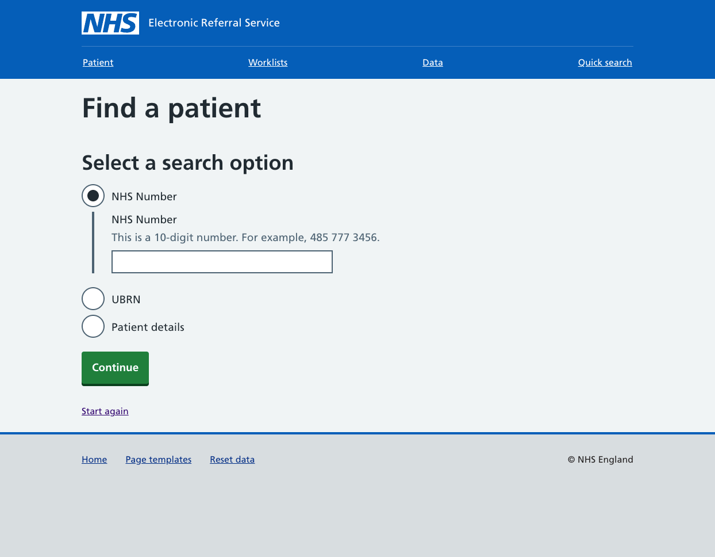Choose the Patient details radio button circle
This screenshot has width=715, height=557.
93,326
